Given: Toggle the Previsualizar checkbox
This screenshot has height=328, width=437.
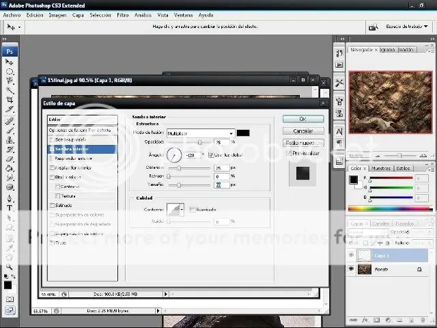Looking at the screenshot, I should click(289, 153).
